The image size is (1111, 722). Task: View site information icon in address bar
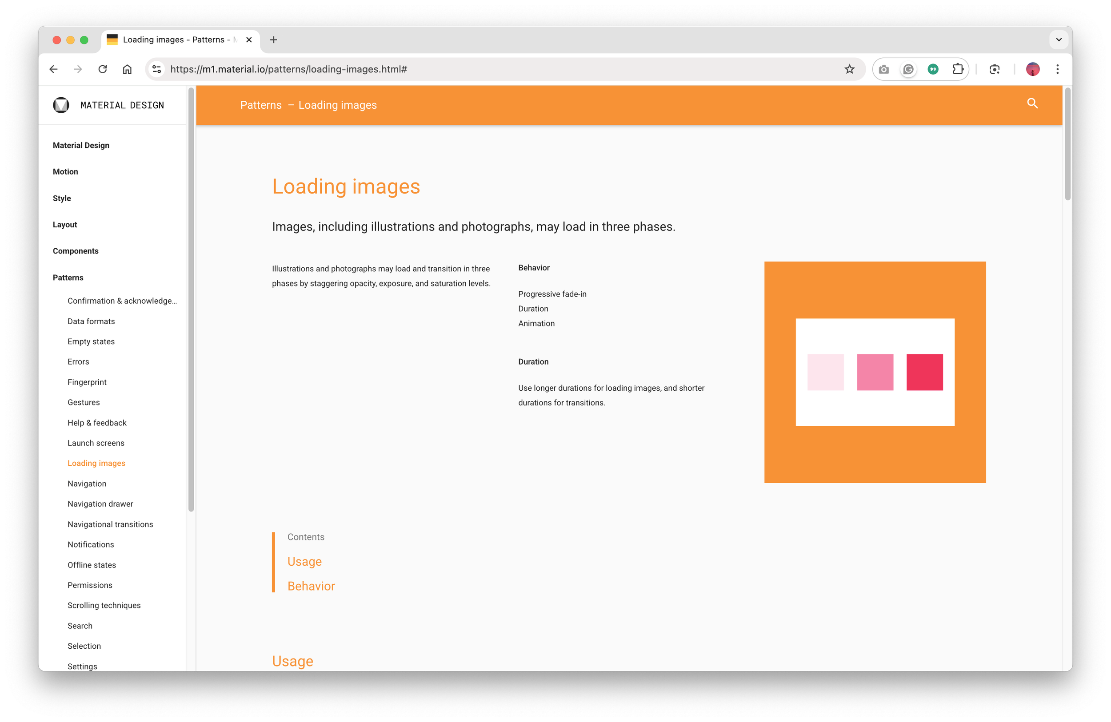coord(157,69)
